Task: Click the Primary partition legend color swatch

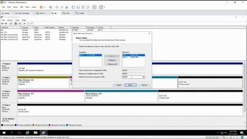Action: pyautogui.click(x=15, y=125)
